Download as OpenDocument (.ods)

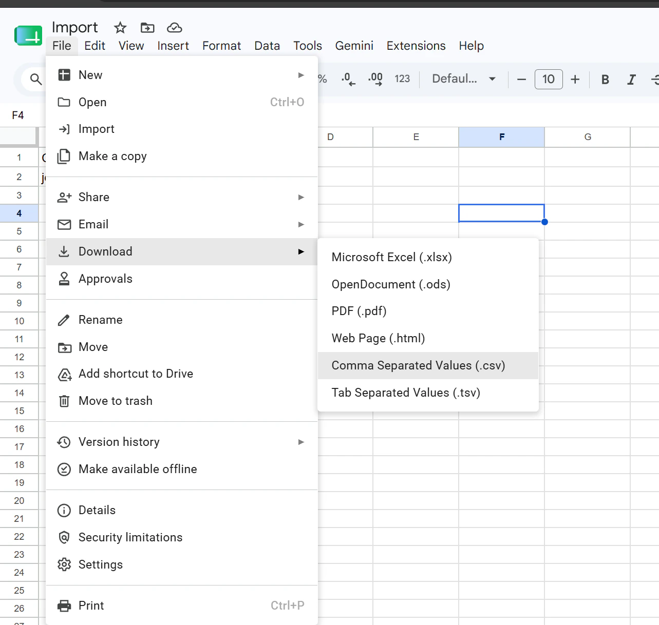[x=428, y=284]
